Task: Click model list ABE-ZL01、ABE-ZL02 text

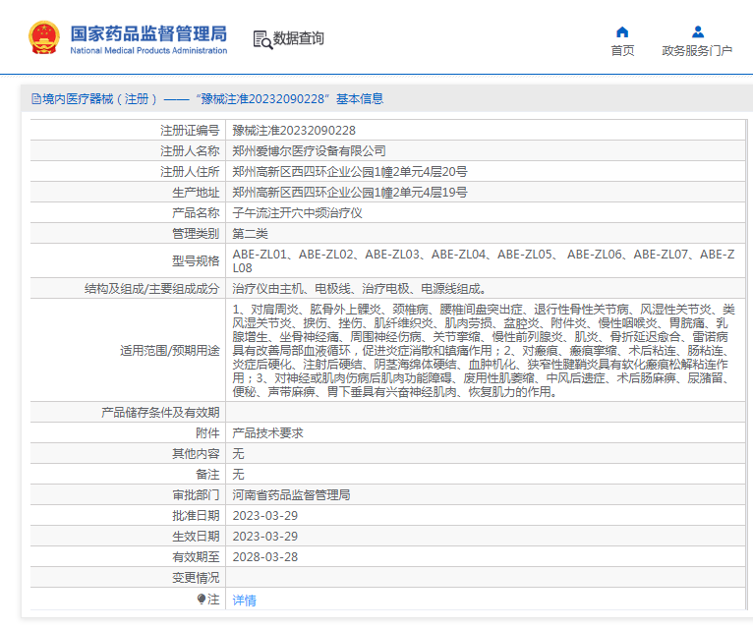Action: click(x=484, y=260)
